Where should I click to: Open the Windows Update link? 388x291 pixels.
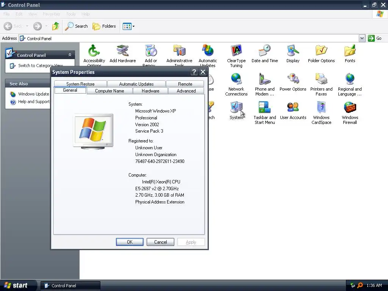pos(30,94)
